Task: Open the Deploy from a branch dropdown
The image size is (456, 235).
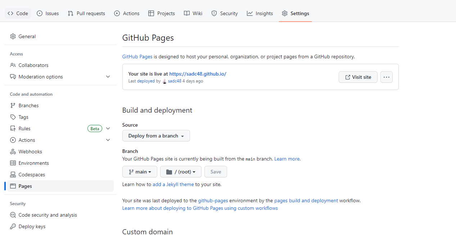Action: [156, 136]
